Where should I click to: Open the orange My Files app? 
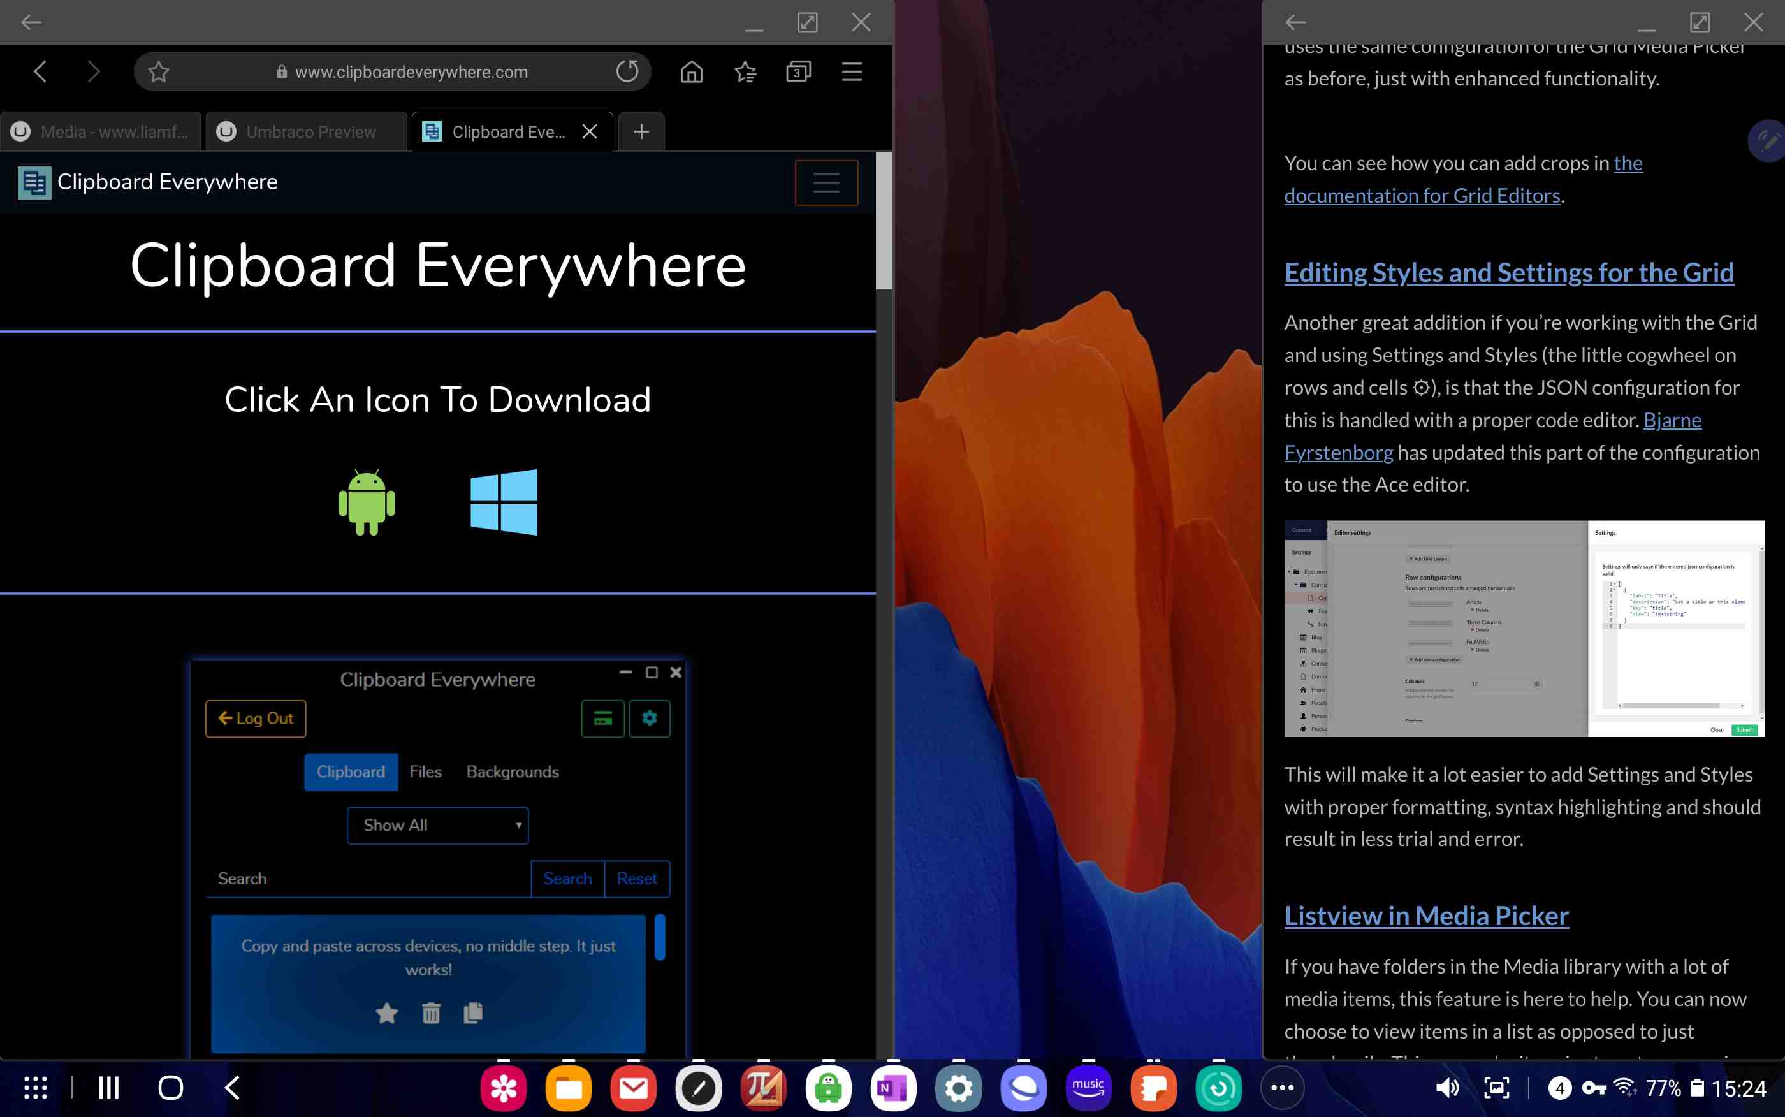(569, 1088)
